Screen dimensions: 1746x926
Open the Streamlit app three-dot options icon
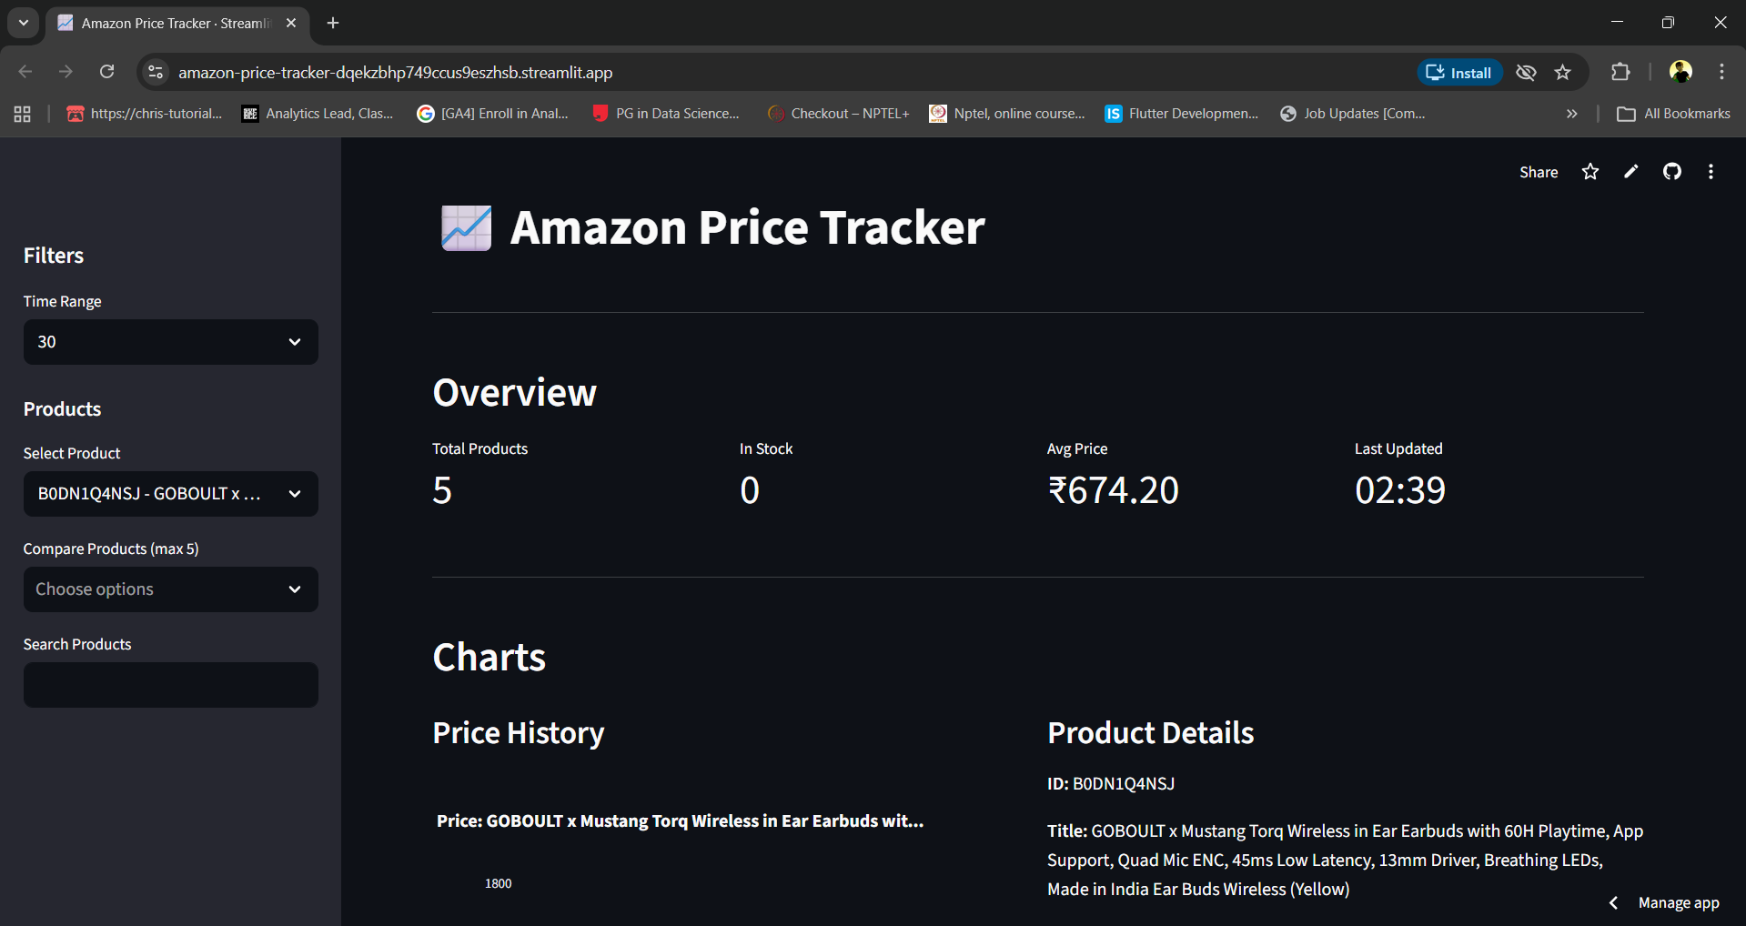pyautogui.click(x=1711, y=171)
